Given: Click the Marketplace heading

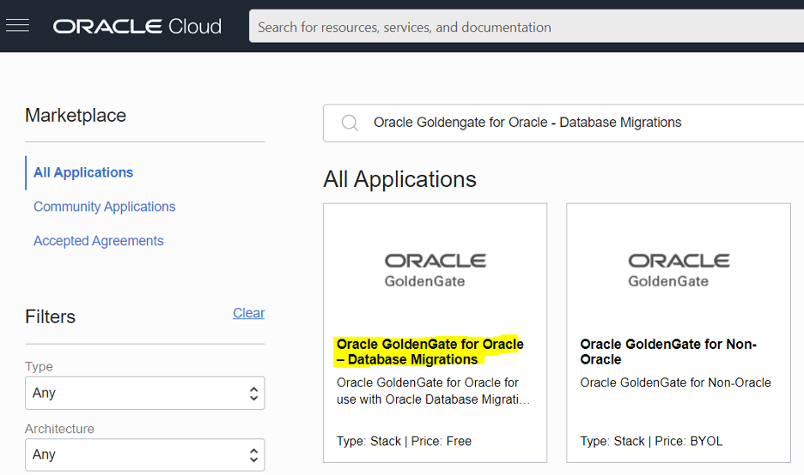Looking at the screenshot, I should (76, 116).
